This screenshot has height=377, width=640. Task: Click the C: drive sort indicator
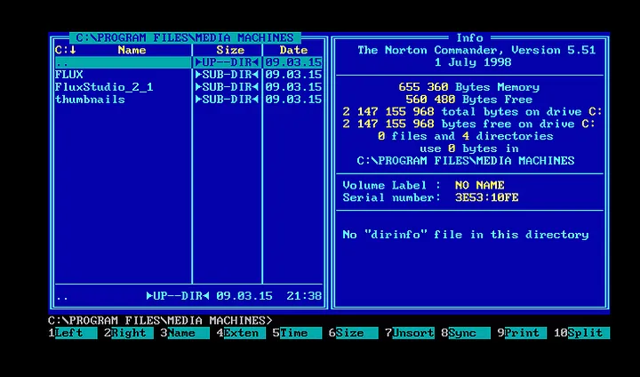tap(66, 51)
